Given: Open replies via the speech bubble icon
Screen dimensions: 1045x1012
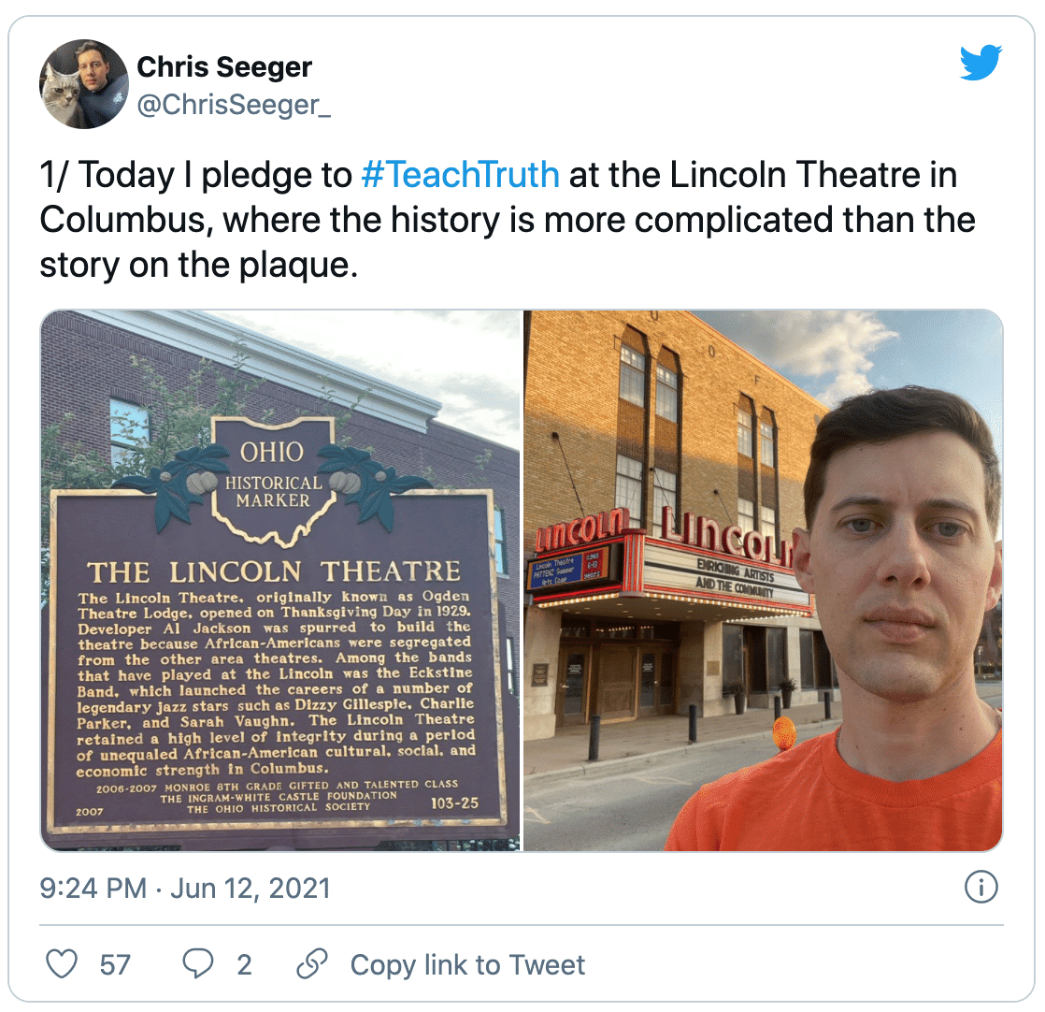Looking at the screenshot, I should pos(198,964).
